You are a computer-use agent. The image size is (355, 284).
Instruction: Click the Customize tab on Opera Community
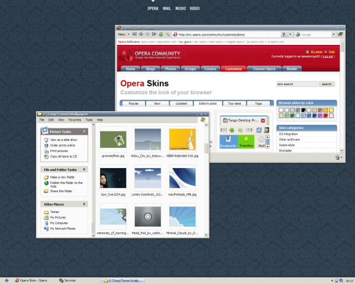coord(234,69)
